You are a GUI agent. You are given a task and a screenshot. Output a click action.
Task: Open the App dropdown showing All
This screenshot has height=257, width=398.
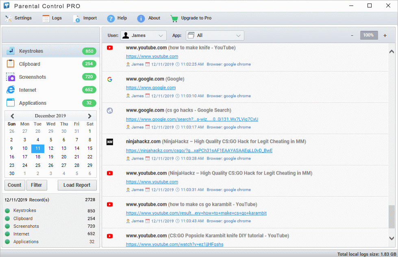215,35
